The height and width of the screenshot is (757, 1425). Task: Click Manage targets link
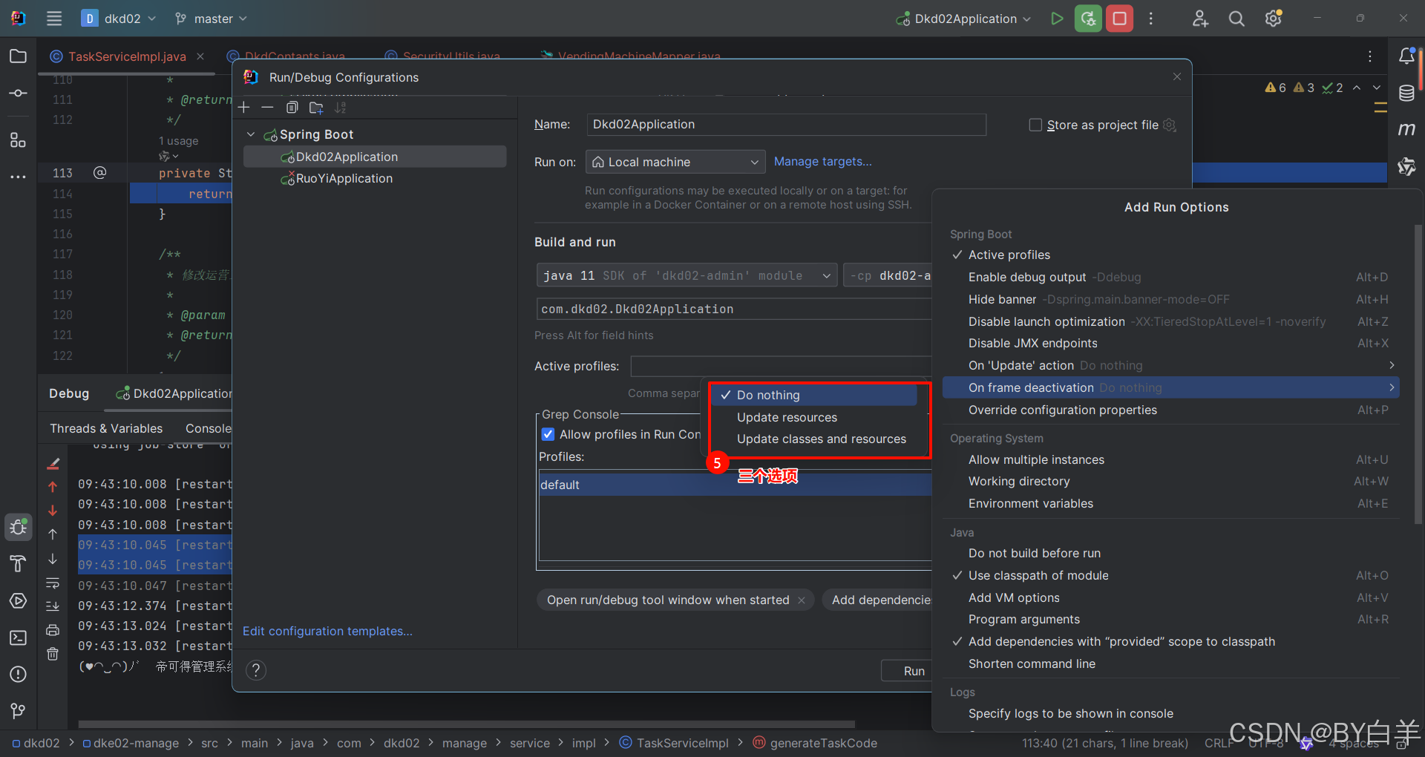822,162
